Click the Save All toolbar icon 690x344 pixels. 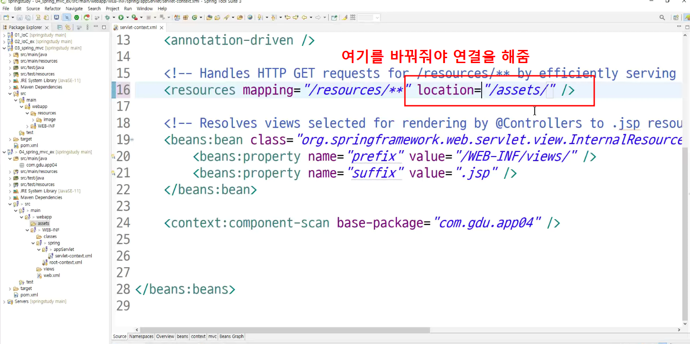coord(28,17)
